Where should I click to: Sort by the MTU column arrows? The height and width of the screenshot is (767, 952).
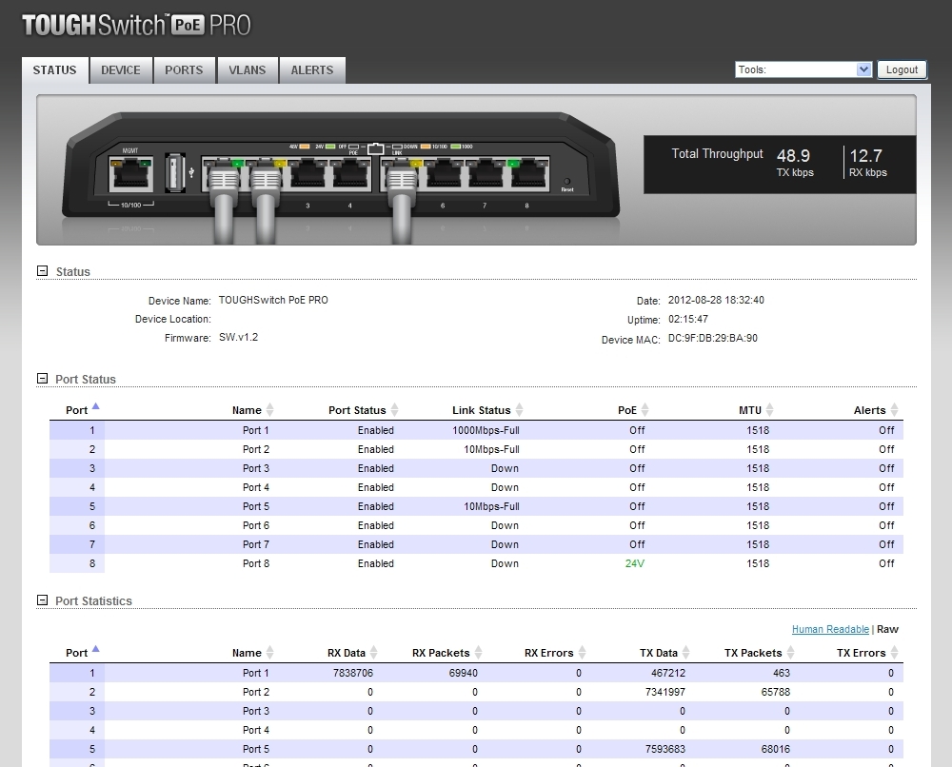tap(770, 410)
